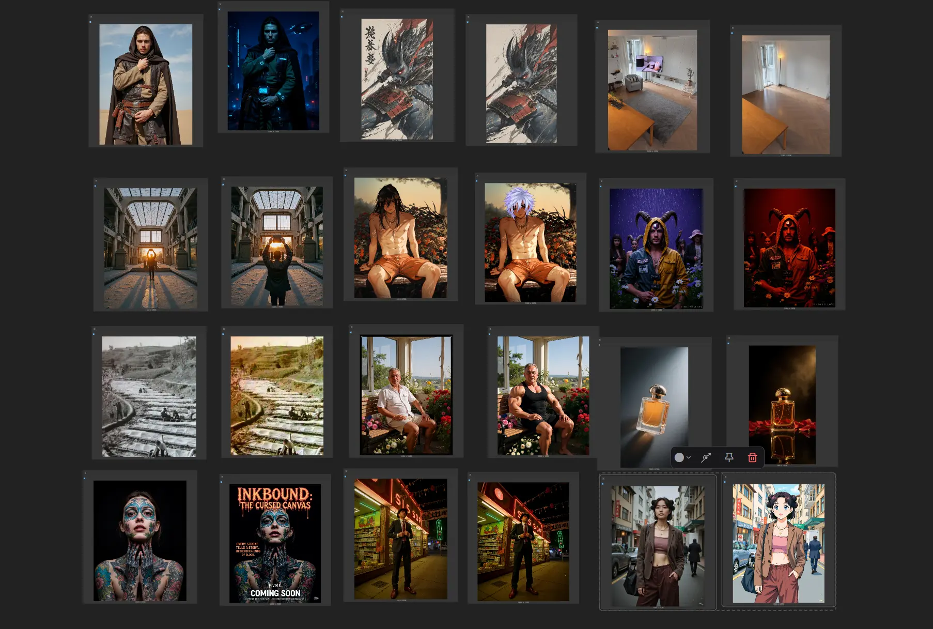The image size is (933, 629).
Task: Click the bypass node icon in the floating toolbar
Action: coord(706,457)
